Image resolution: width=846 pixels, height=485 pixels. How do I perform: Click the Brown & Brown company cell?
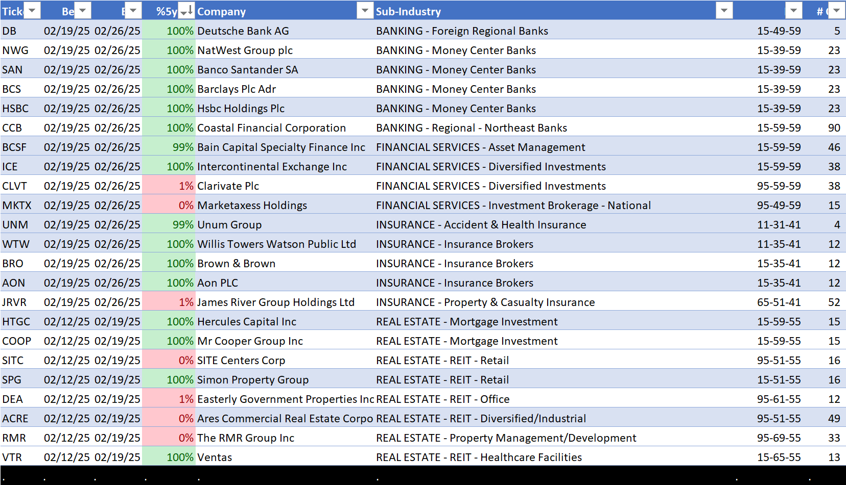pos(285,263)
